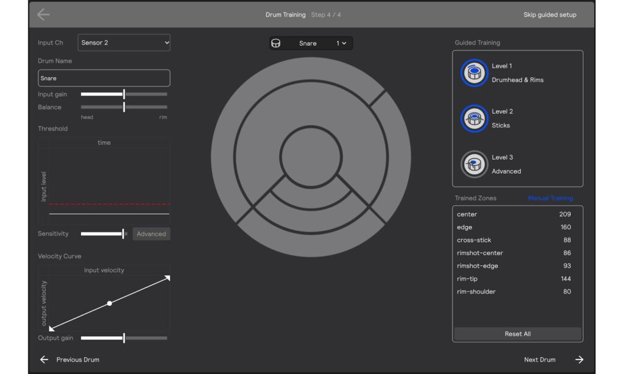Open Advanced sensitivity settings
Screen dimensions: 624x374
tap(151, 234)
